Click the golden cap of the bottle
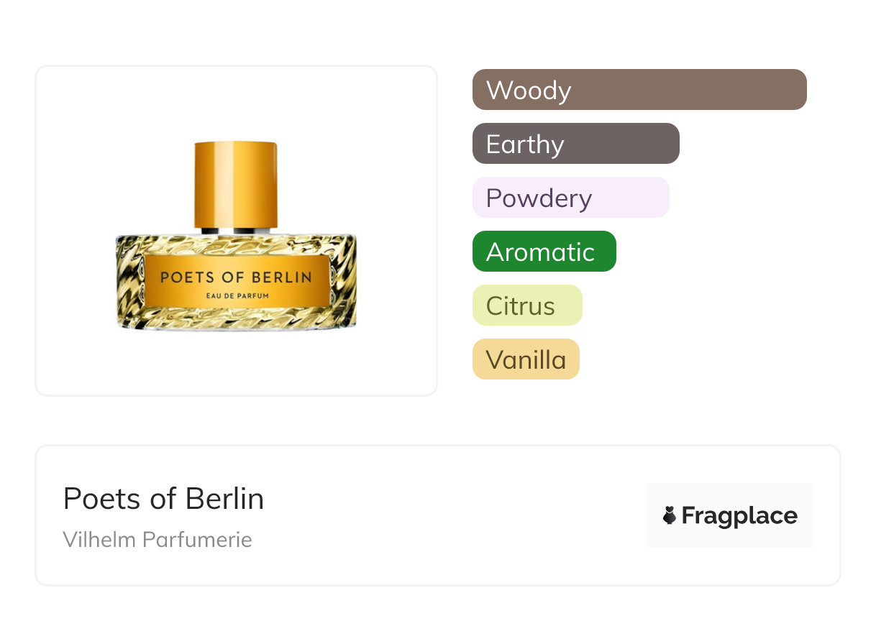This screenshot has height=621, width=876. 236,185
